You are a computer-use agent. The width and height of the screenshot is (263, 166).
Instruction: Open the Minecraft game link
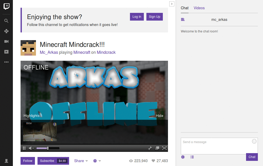click(82, 53)
